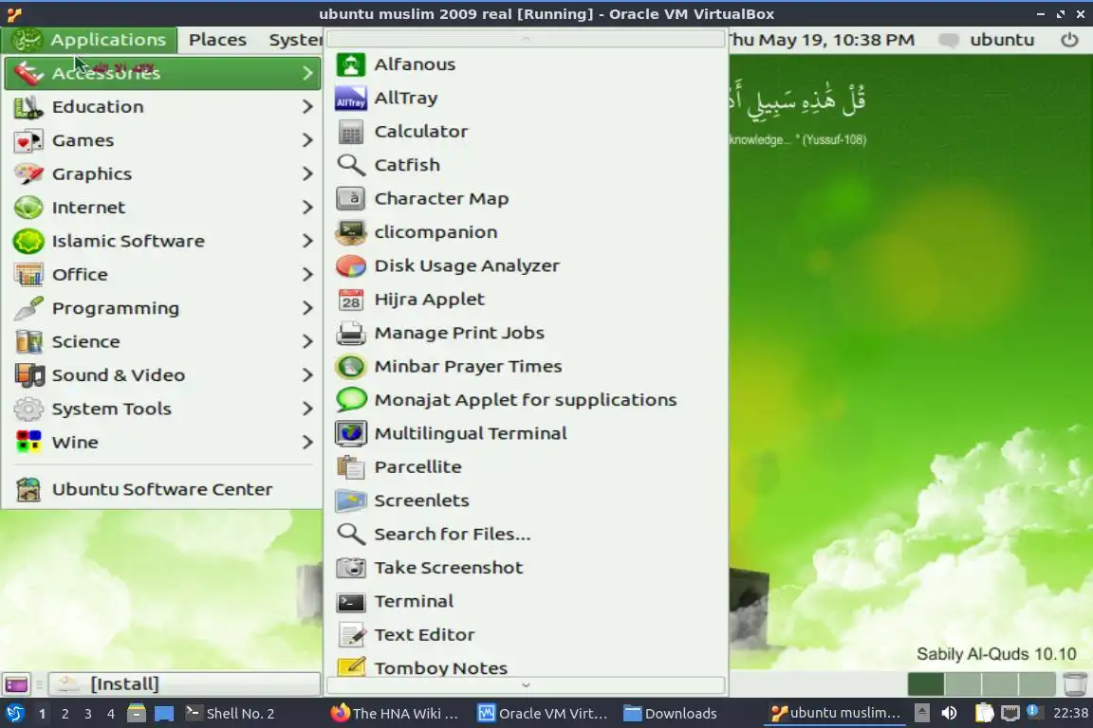This screenshot has height=728, width=1093.
Task: Launch Catfish search tool
Action: [526, 165]
